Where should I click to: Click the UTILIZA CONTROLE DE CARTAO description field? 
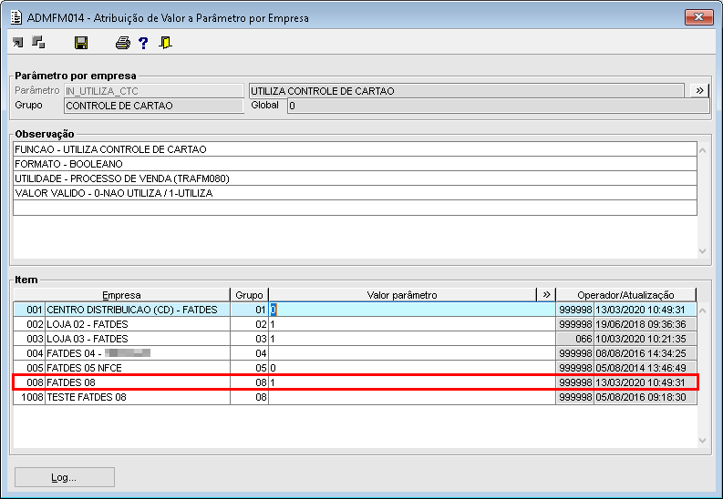point(467,91)
